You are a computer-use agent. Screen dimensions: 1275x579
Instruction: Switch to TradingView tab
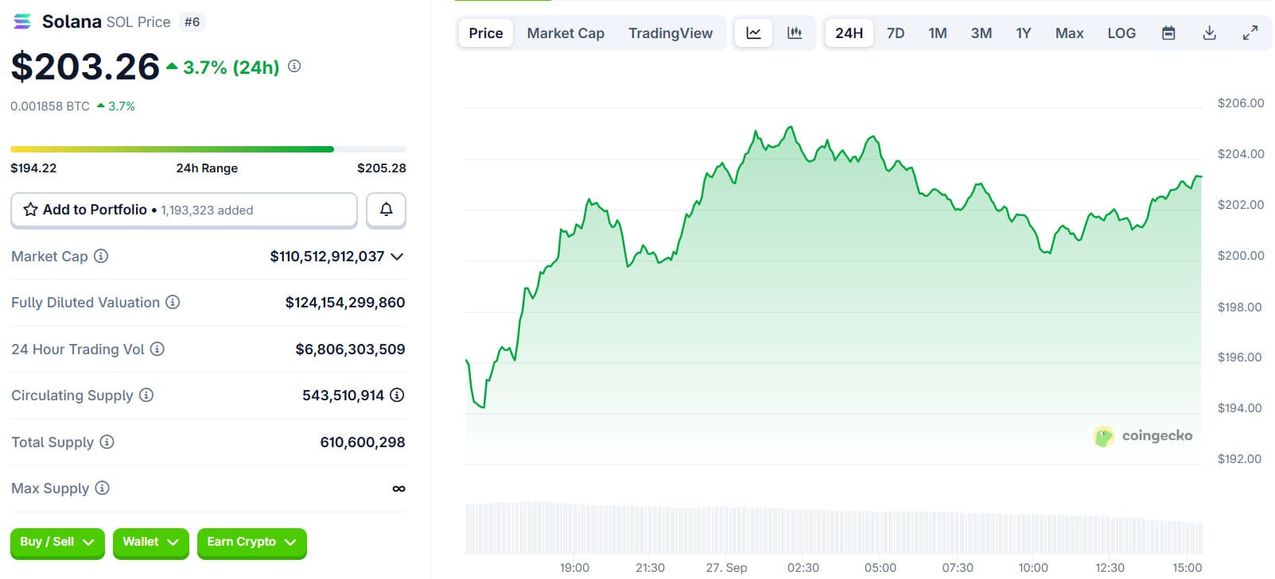point(671,33)
